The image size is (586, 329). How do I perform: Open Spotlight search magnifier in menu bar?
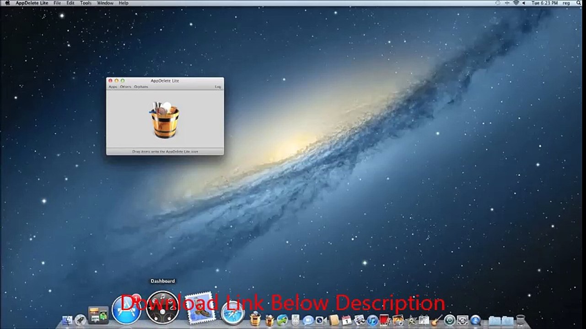click(578, 3)
